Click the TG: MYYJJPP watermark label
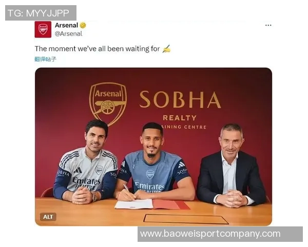This screenshot has height=247, width=308. (x=41, y=13)
